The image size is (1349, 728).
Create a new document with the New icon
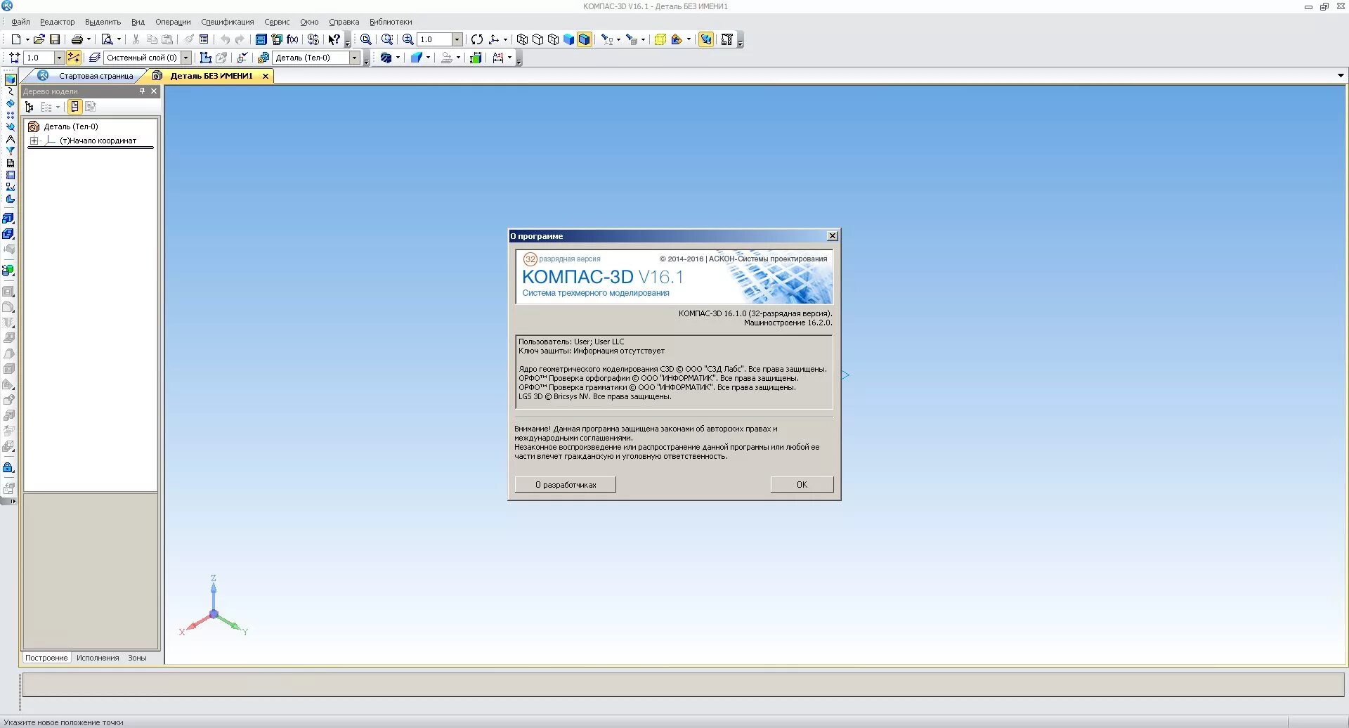pyautogui.click(x=15, y=39)
